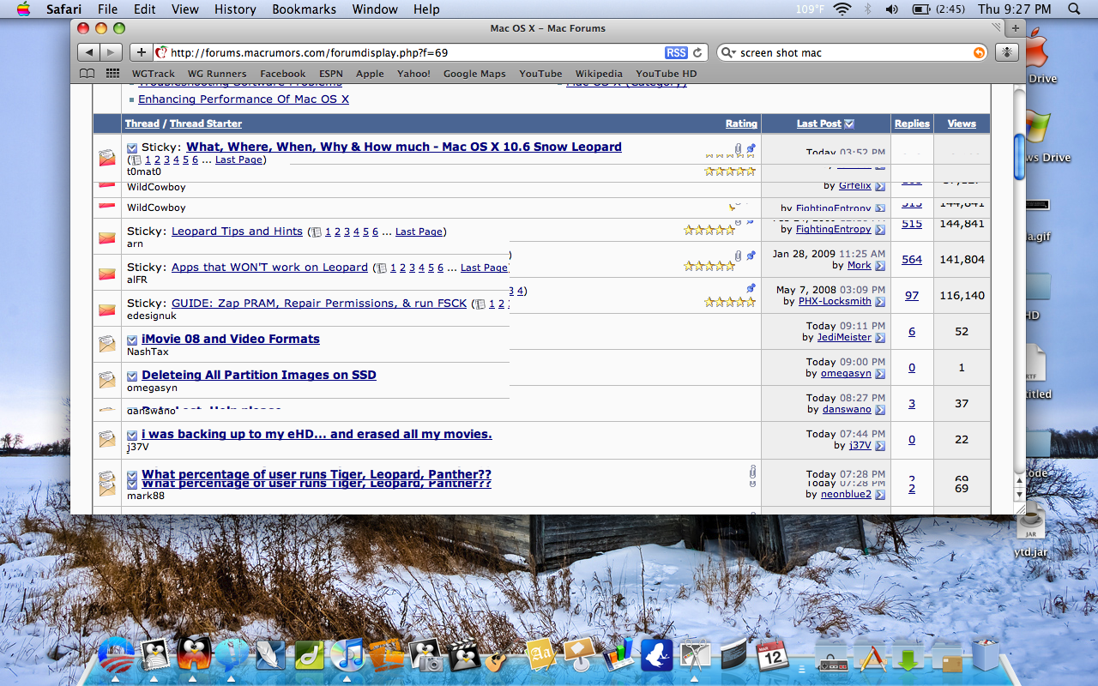Click the 'screen shot mac' search field

point(853,52)
